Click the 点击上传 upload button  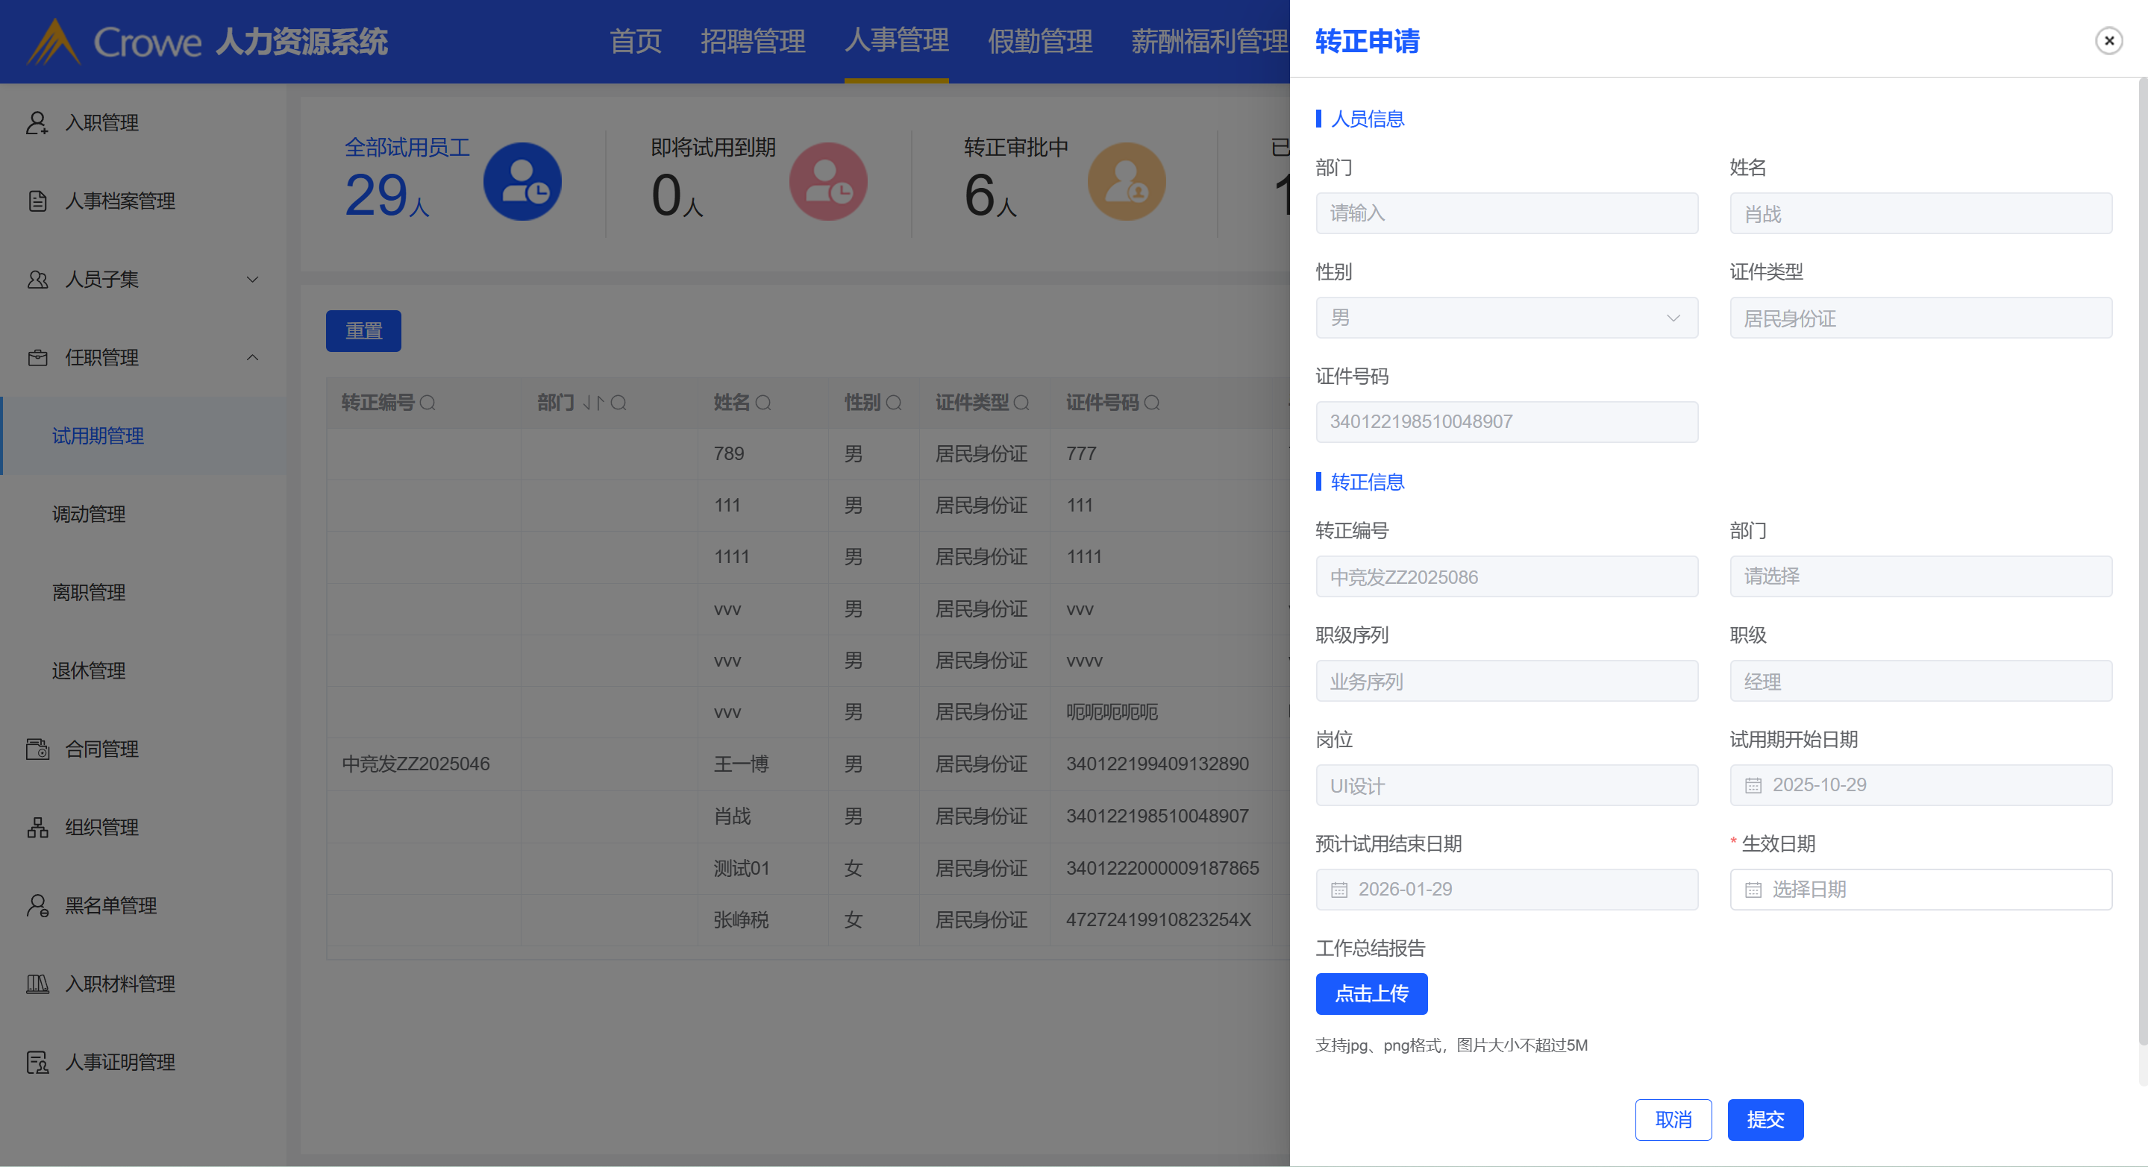(1371, 993)
